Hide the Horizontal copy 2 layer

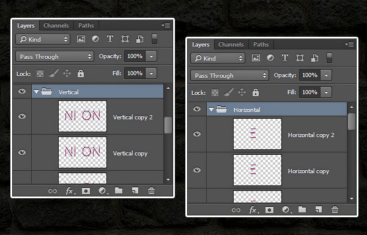pos(197,134)
